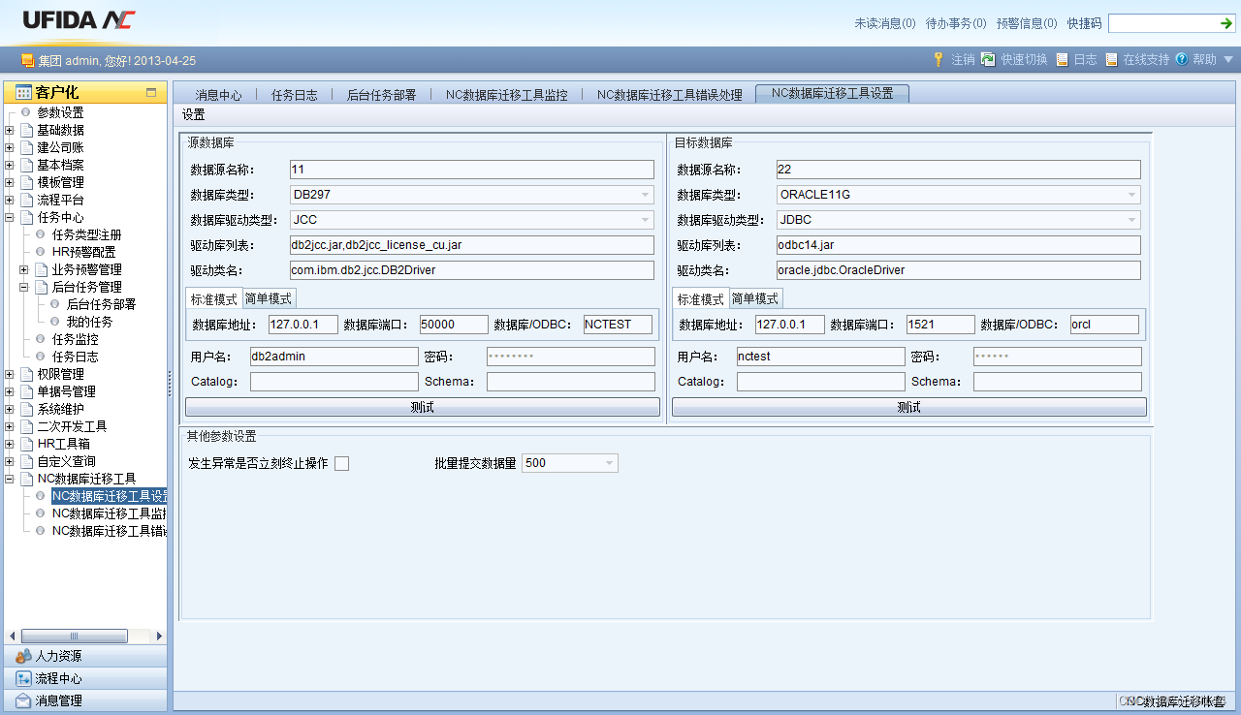Click the bullet icon of 参数设置

26,112
